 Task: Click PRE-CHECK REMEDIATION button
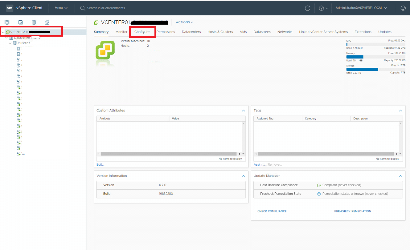[x=353, y=211]
